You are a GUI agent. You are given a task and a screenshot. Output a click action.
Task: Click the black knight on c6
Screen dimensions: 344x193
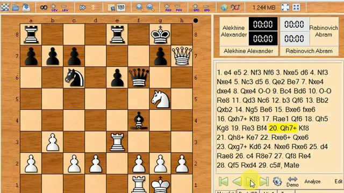tap(74, 78)
